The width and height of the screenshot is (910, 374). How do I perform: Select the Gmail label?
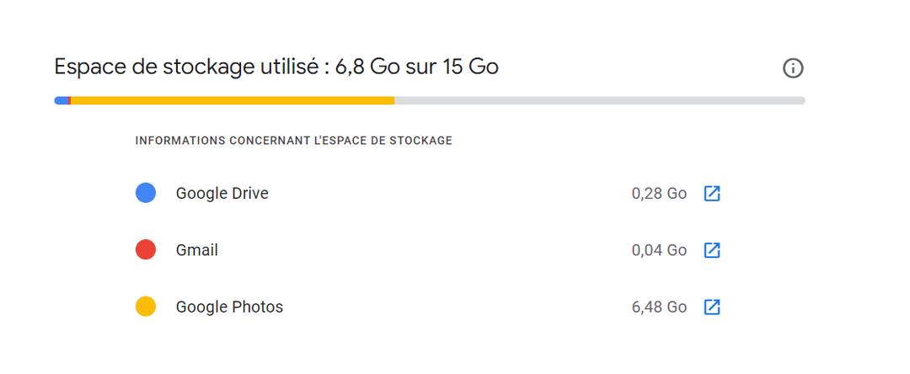click(x=196, y=250)
